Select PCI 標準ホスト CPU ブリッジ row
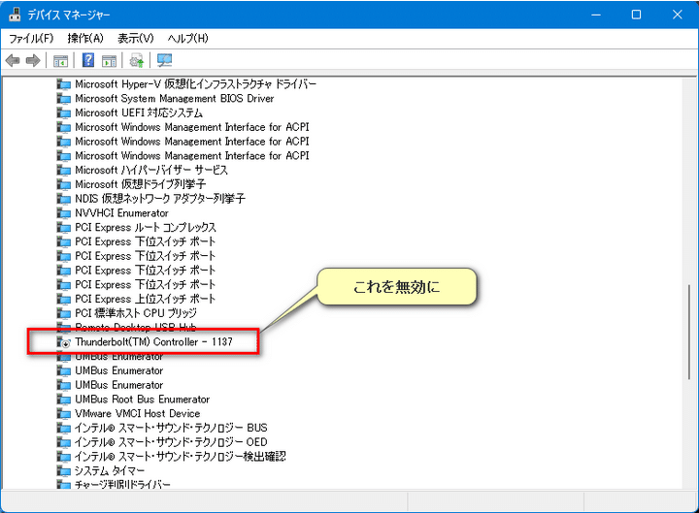Viewport: 699px width, 513px height. coord(136,312)
